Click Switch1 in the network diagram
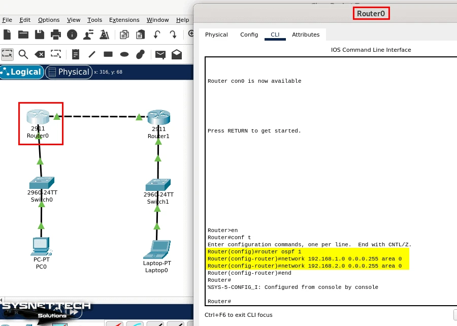Viewport: 457px width, 326px height. tap(157, 183)
